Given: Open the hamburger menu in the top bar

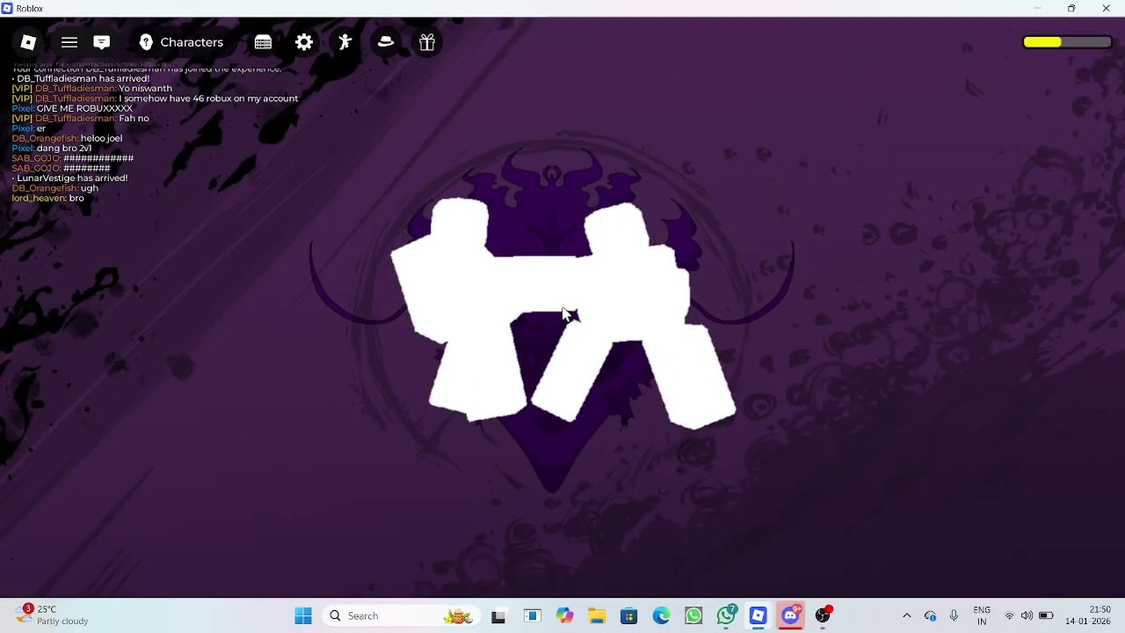Looking at the screenshot, I should click(69, 42).
